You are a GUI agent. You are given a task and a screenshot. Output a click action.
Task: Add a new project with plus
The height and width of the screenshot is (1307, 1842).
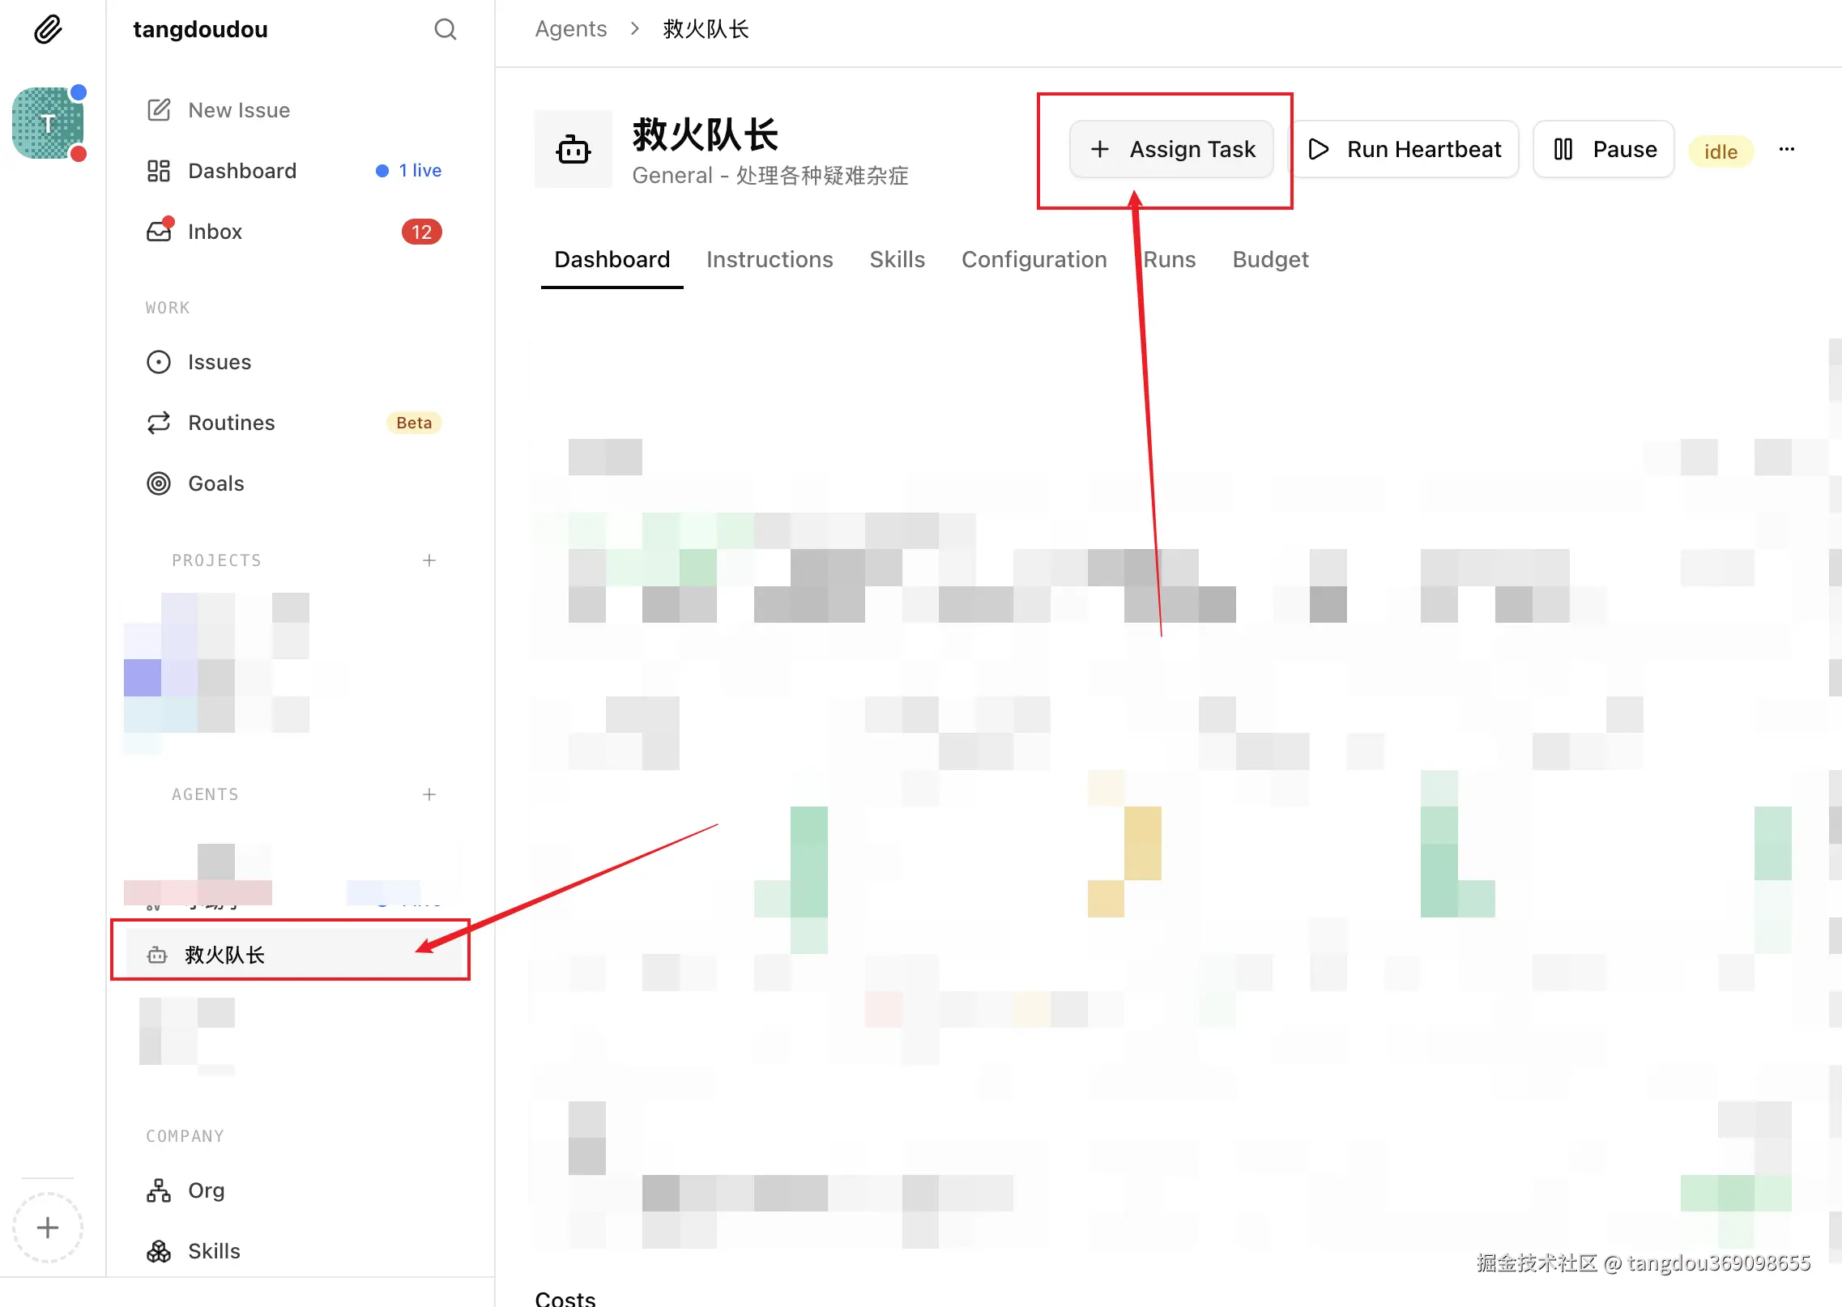coord(429,560)
